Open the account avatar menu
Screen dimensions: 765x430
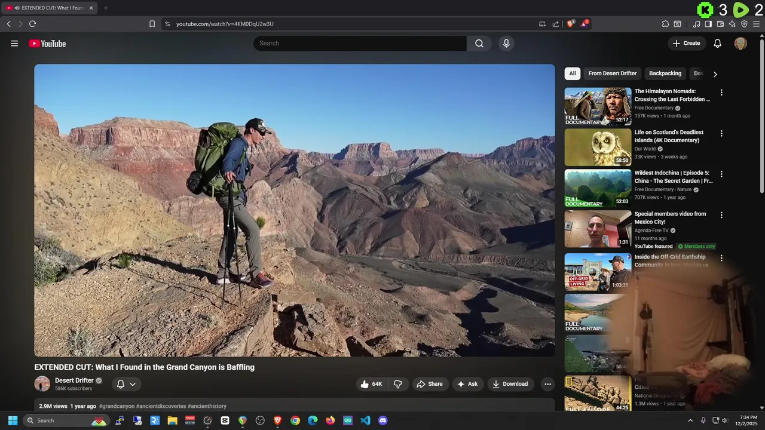(x=740, y=43)
